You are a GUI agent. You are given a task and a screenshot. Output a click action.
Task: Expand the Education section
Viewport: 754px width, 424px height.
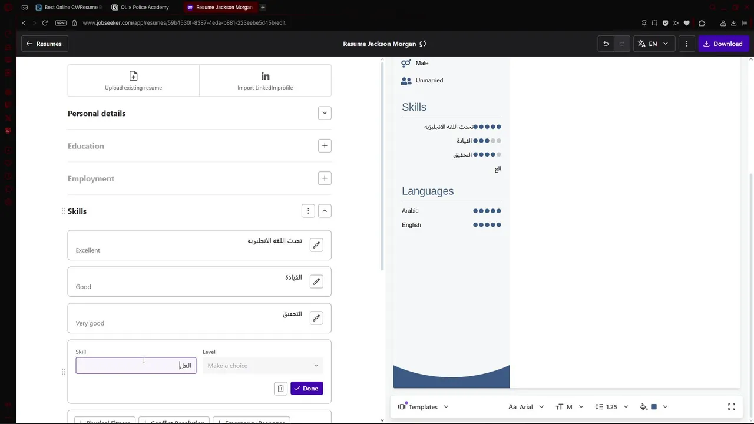325,145
